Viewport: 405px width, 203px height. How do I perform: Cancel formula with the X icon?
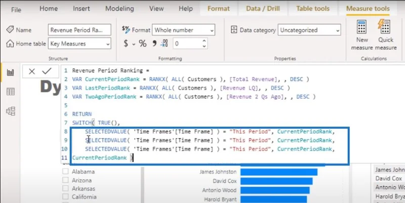point(32,71)
